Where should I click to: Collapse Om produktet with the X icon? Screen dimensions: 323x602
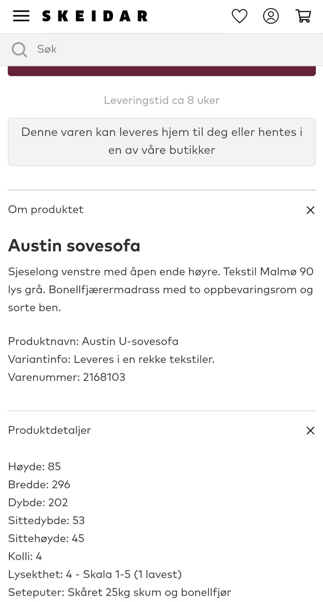click(310, 210)
